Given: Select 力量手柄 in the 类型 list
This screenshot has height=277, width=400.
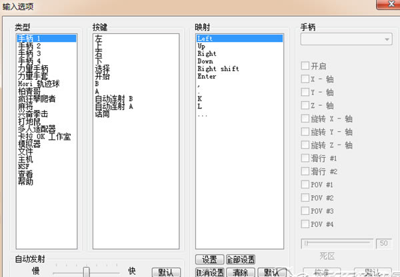Looking at the screenshot, I should [x=33, y=69].
